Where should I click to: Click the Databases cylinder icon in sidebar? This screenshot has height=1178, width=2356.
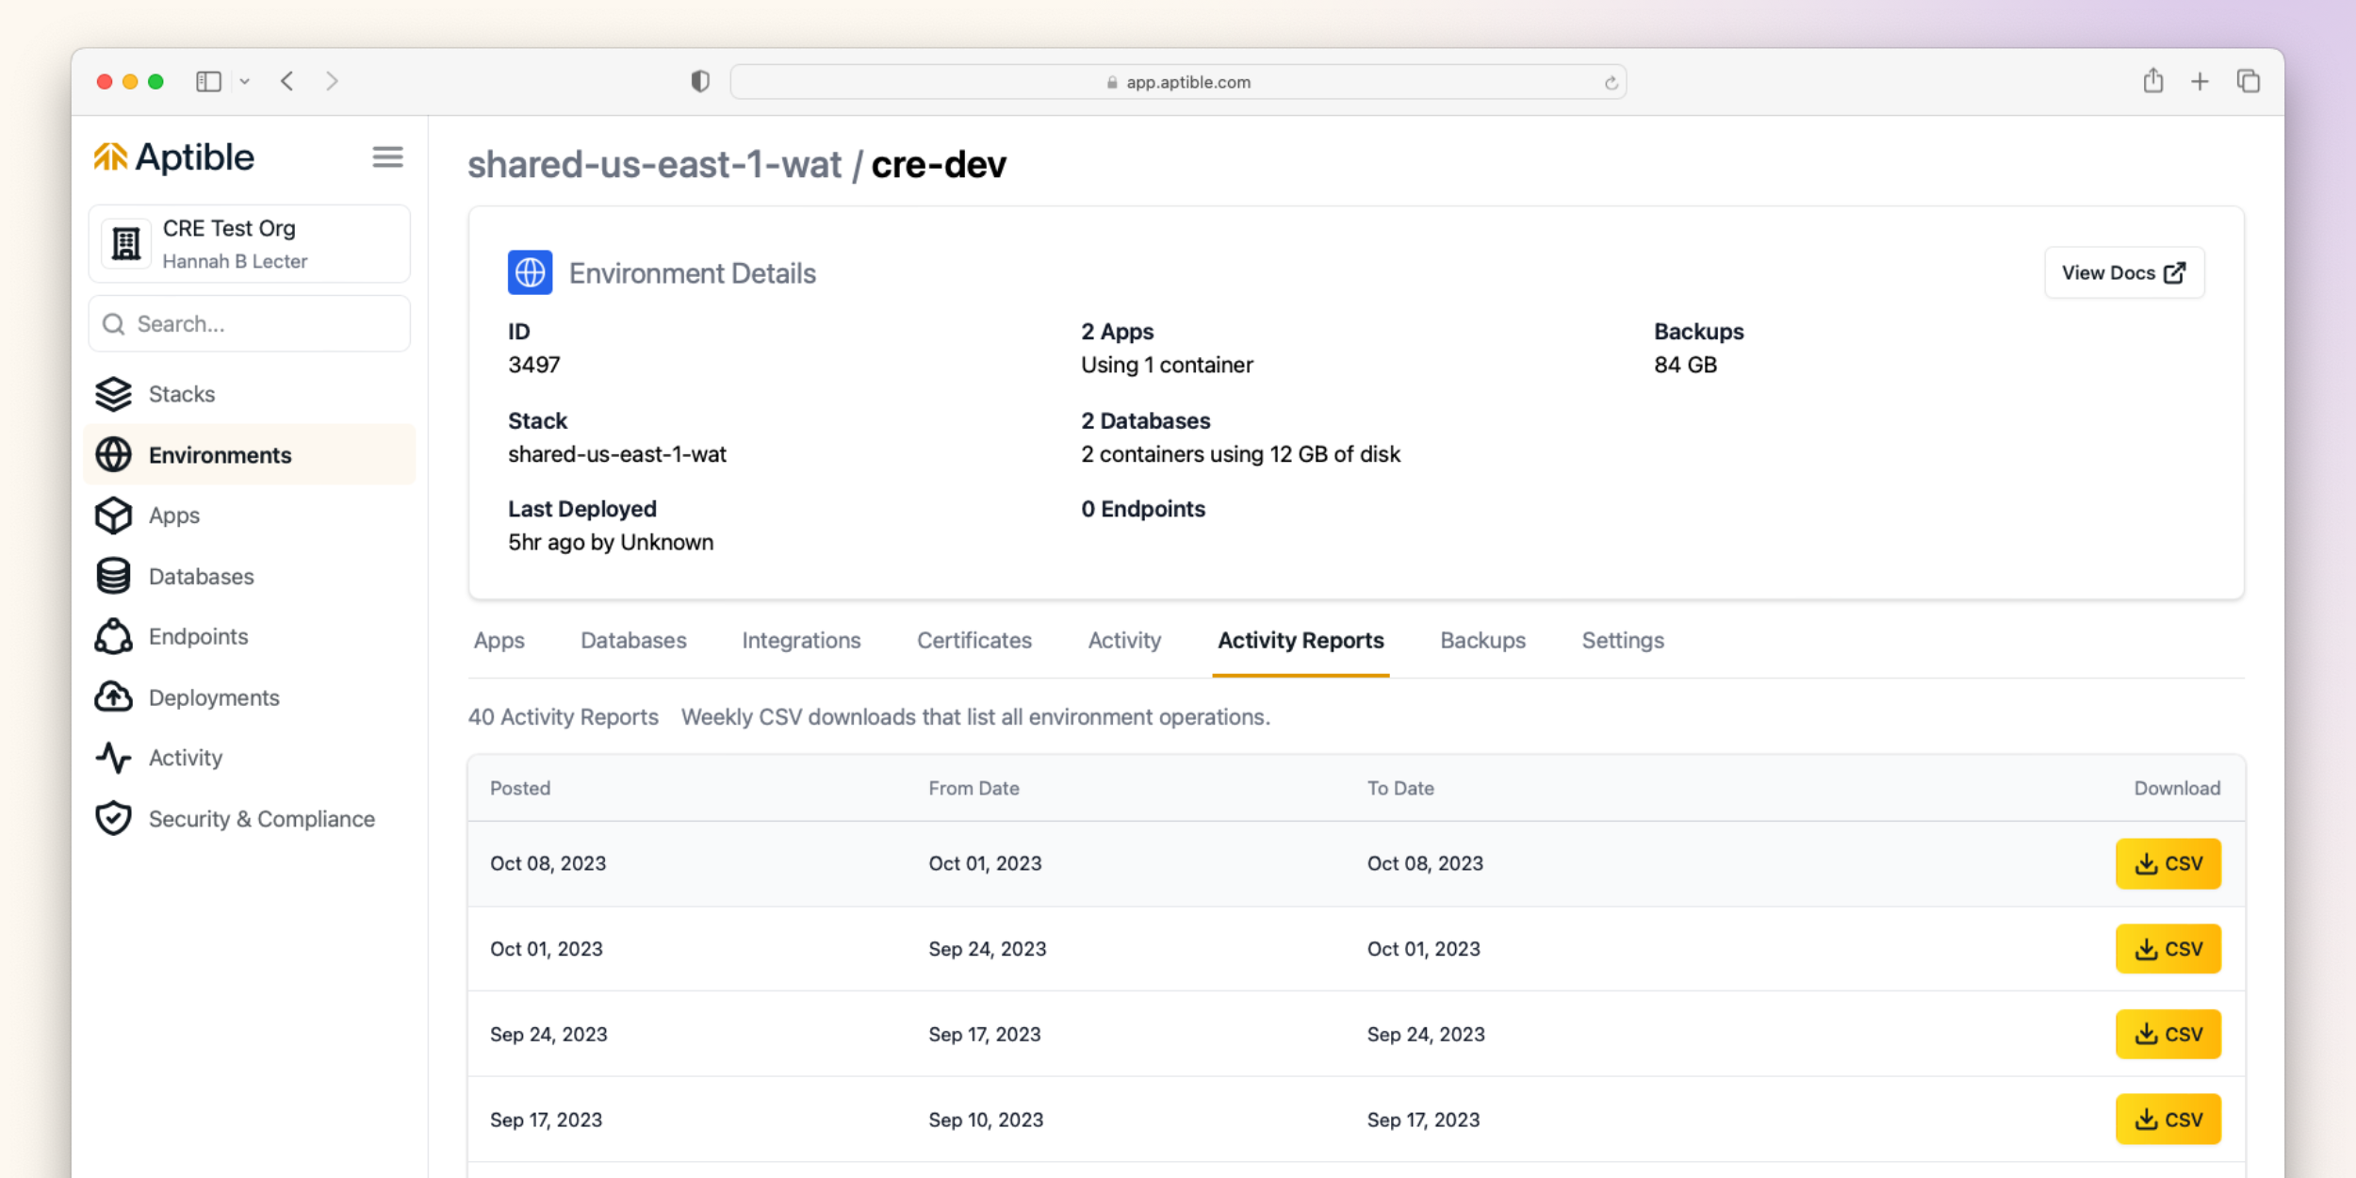(x=113, y=576)
